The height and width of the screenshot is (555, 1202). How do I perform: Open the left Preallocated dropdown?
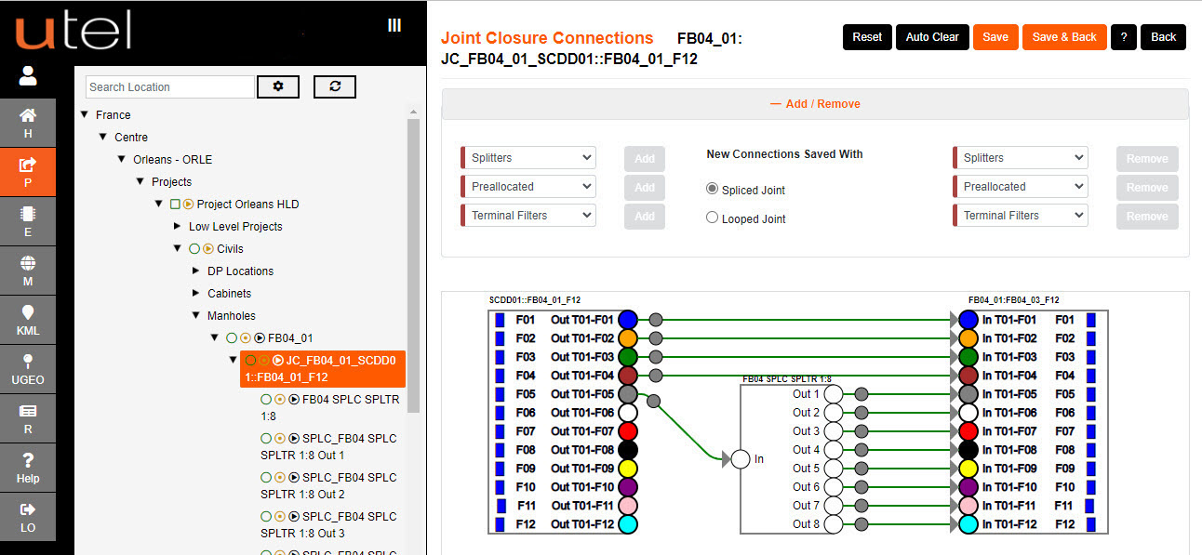tap(528, 187)
